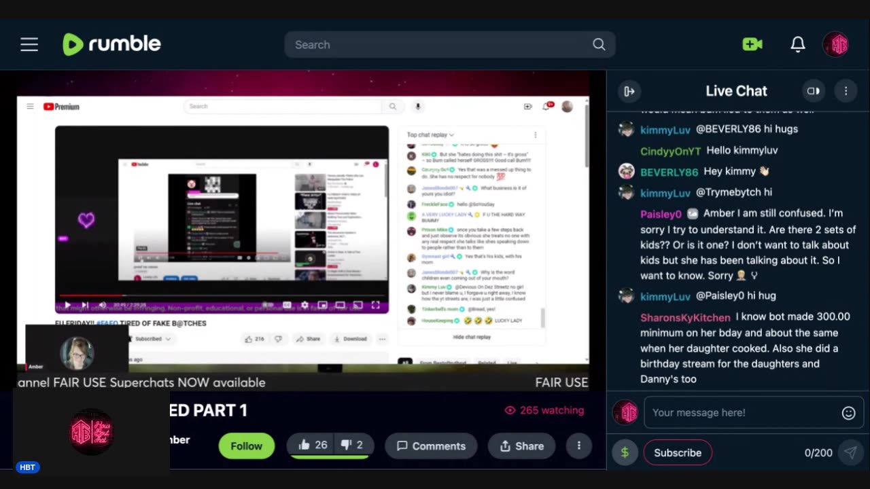Click the YouTube like button (216)
Image resolution: width=870 pixels, height=489 pixels.
[255, 338]
